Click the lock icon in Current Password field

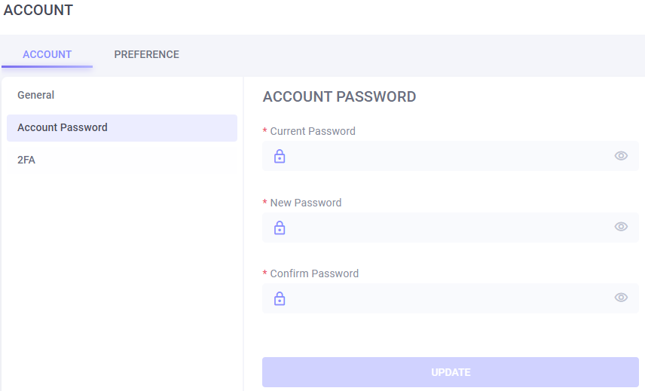280,156
